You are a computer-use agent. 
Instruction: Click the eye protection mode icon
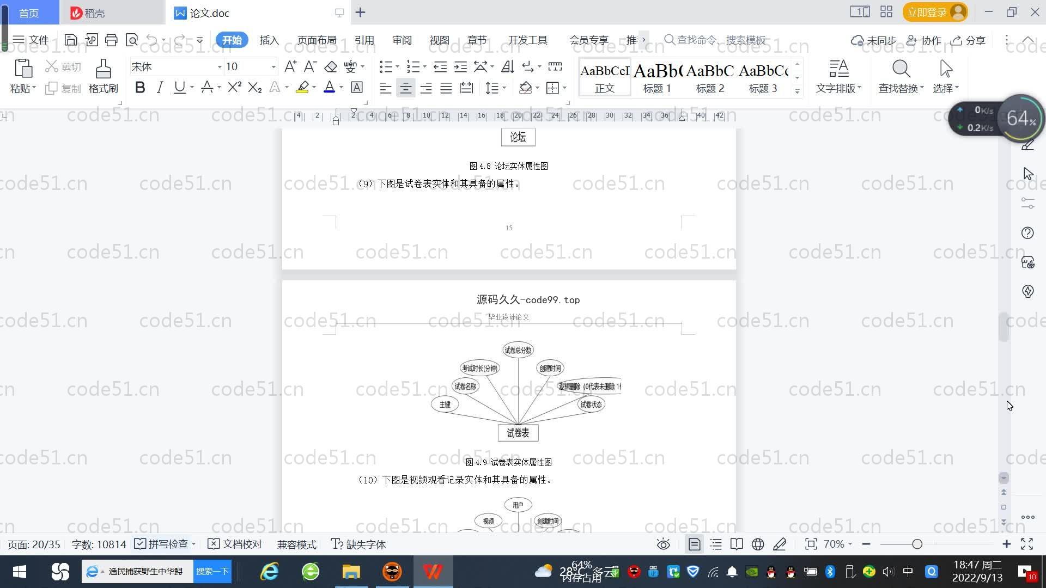(663, 544)
